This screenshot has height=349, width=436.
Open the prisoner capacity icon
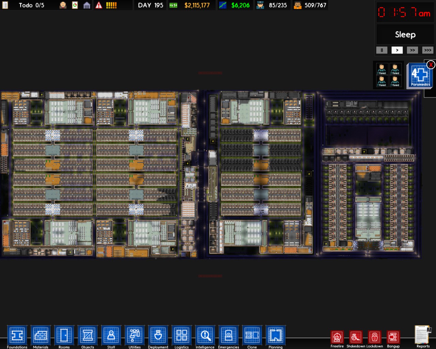(298, 5)
